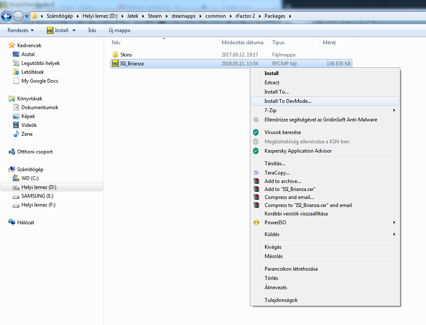Open the Install toolbar dropdown arrow
The width and height of the screenshot is (426, 325).
coord(74,30)
